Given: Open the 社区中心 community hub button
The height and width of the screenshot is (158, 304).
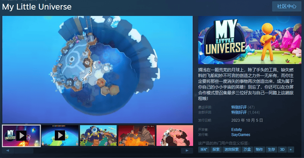Looking at the screenshot, I should click(286, 6).
